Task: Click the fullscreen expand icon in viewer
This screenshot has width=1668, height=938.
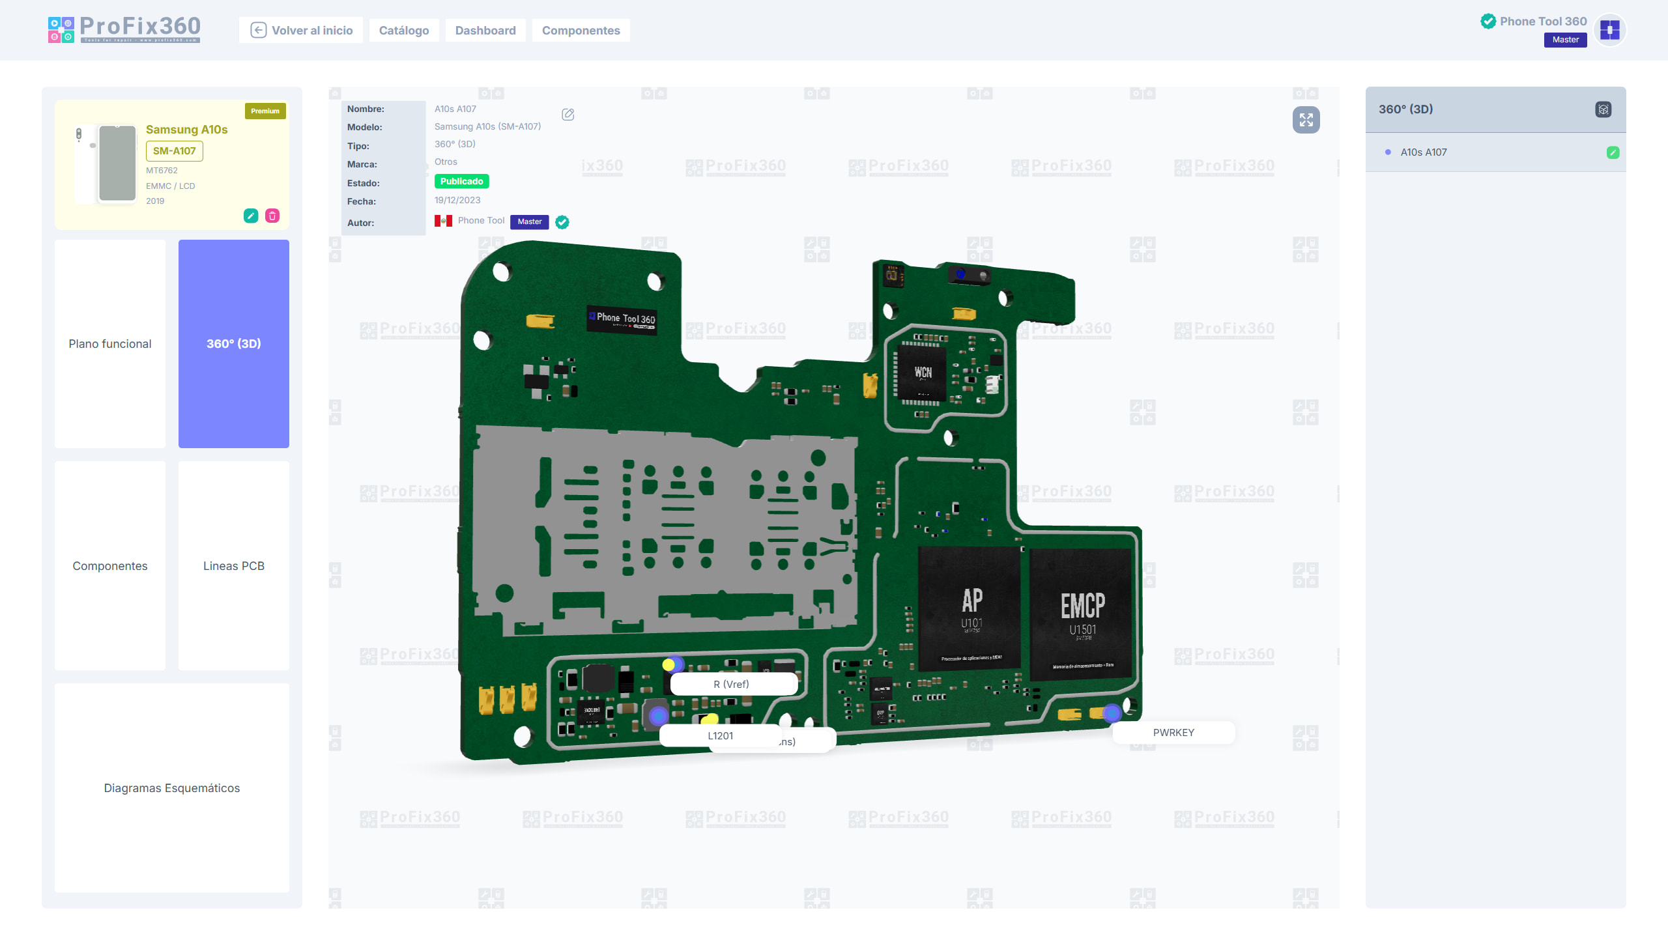Action: point(1306,120)
